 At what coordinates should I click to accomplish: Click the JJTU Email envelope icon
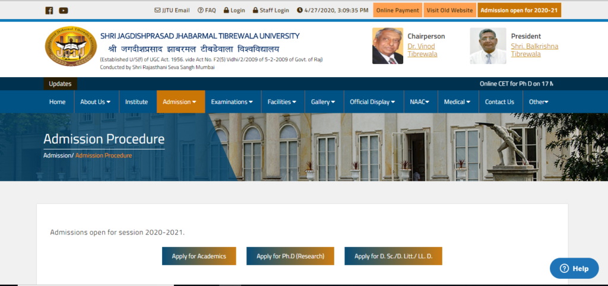pos(157,10)
